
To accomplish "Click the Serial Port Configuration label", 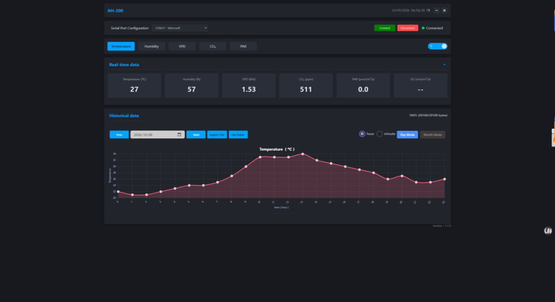I will (130, 28).
